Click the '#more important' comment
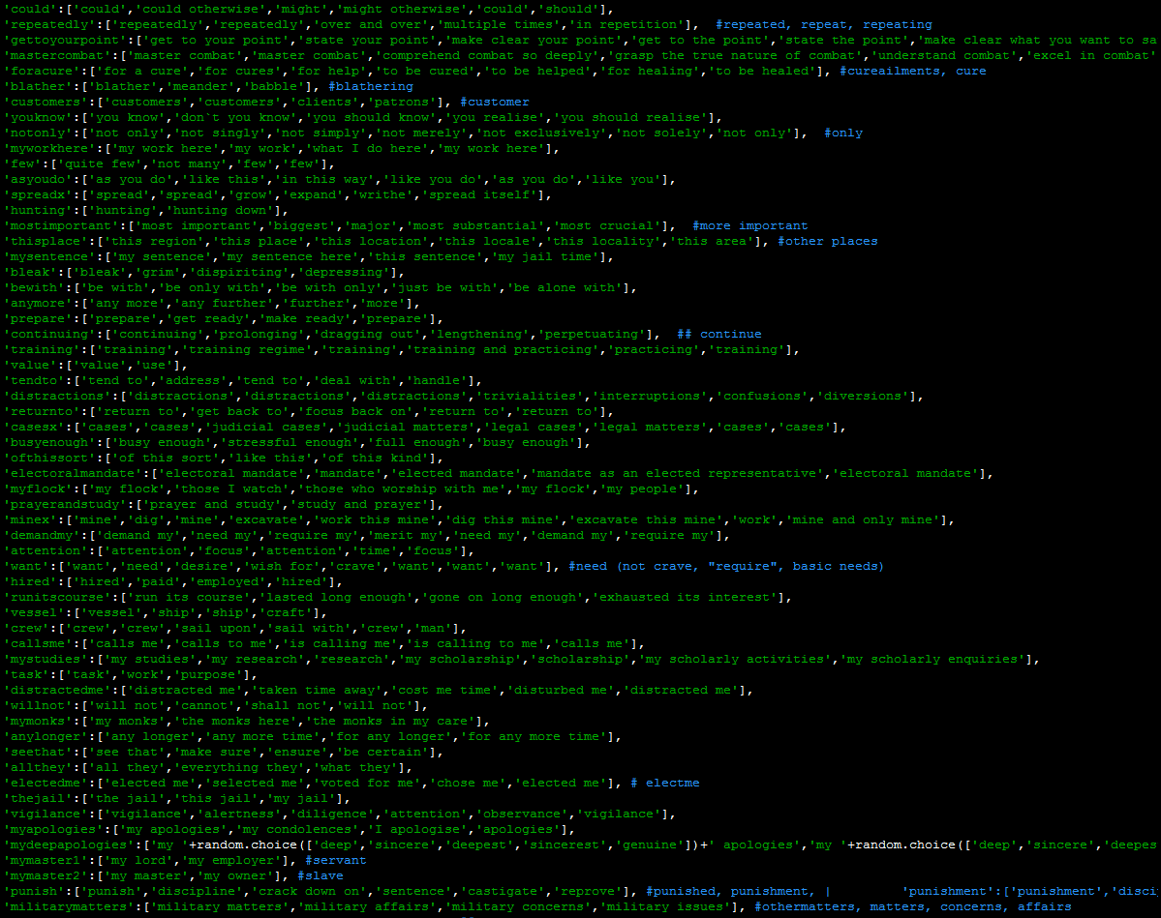The image size is (1161, 918). (x=750, y=226)
